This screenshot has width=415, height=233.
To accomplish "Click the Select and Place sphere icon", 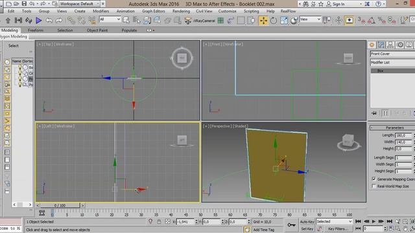I will click(294, 21).
